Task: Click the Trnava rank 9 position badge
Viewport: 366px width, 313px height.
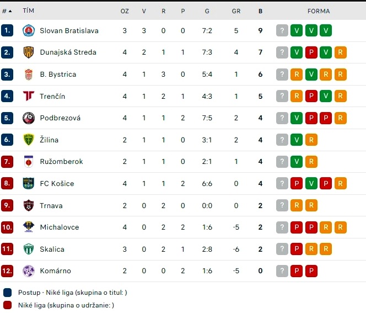Action: tap(7, 205)
